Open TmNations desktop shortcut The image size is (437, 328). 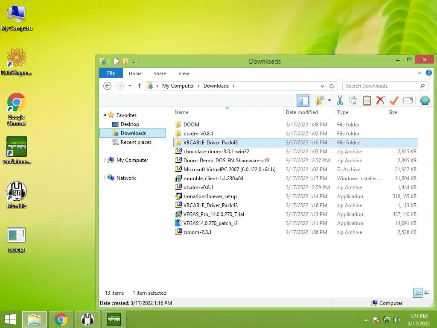coord(17,150)
